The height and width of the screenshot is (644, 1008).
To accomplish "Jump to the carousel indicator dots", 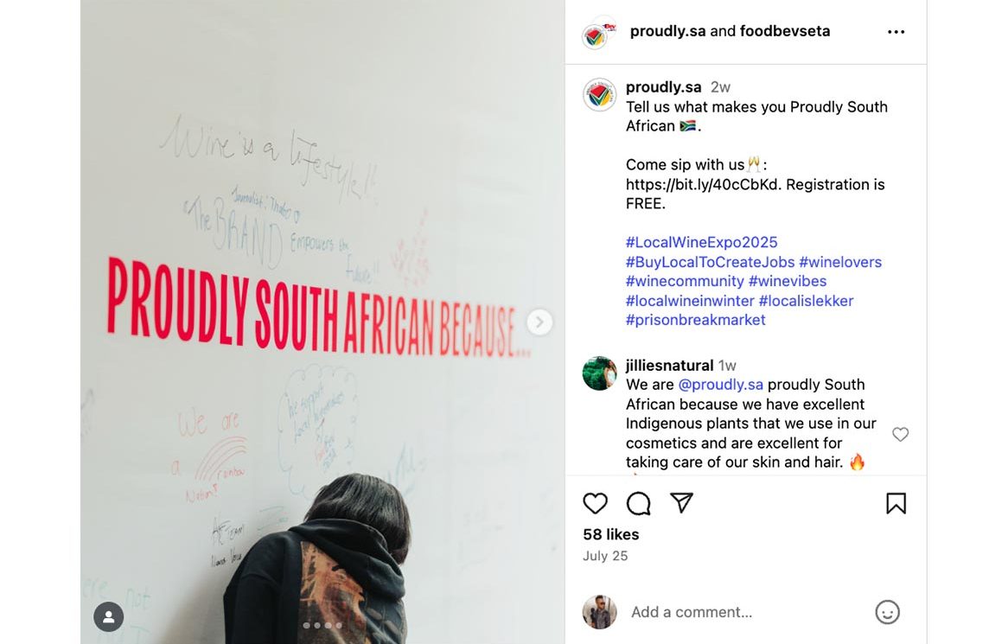I will click(322, 625).
